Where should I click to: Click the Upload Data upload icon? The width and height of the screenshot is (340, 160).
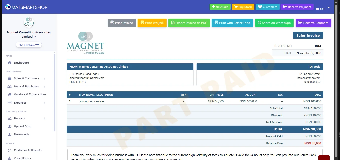(x=10, y=126)
